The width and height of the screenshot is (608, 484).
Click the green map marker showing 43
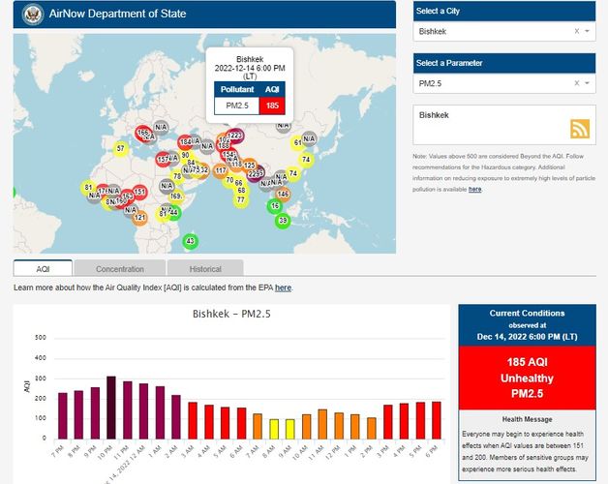tap(190, 241)
